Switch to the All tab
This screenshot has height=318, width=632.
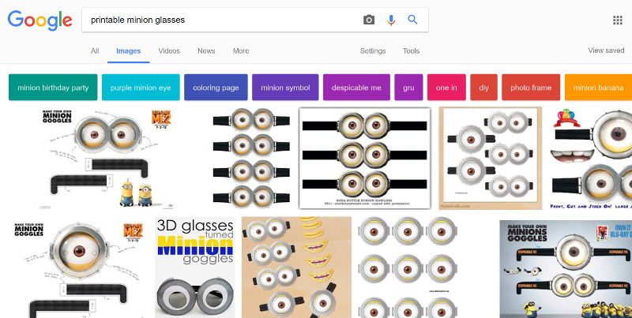[95, 51]
